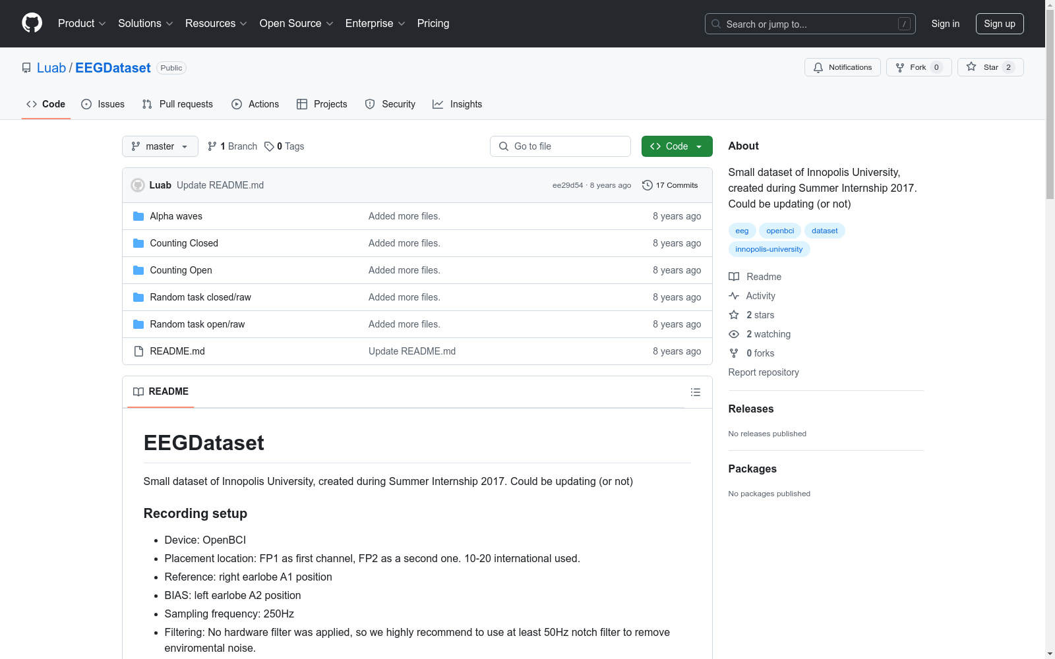Click the branch icon beside 1 Branch
Viewport: 1055px width, 659px height.
(x=212, y=146)
